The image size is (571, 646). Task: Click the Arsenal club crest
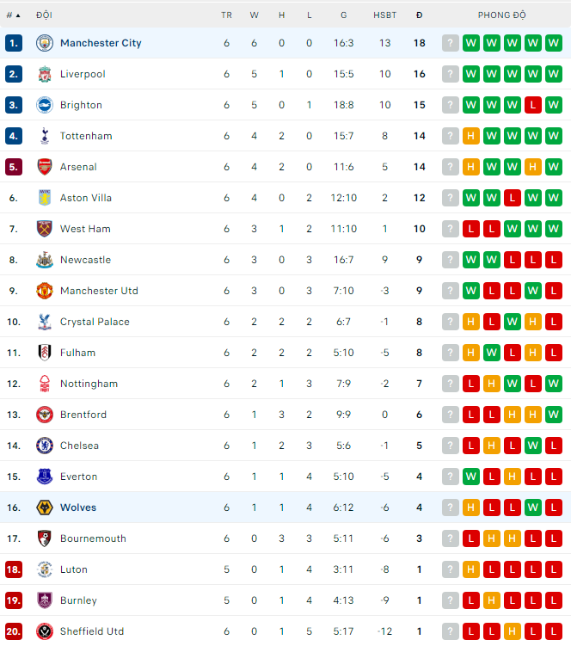[x=45, y=167]
